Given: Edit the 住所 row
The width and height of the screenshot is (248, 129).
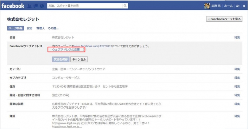Looking at the screenshot, I should pyautogui.click(x=237, y=87).
